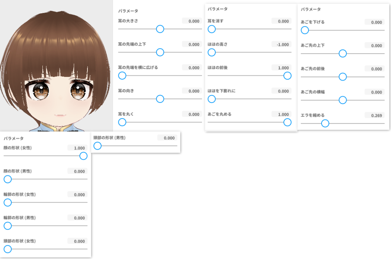Click the 耳の向き slider handle

[160, 99]
